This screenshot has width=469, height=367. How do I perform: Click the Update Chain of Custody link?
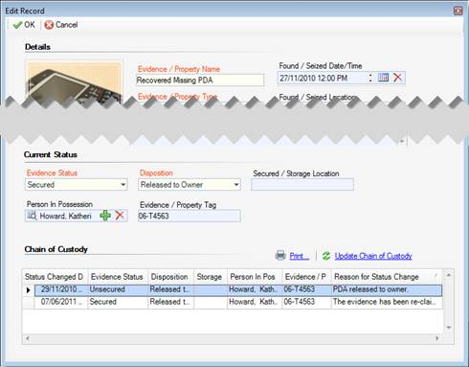[x=373, y=256]
